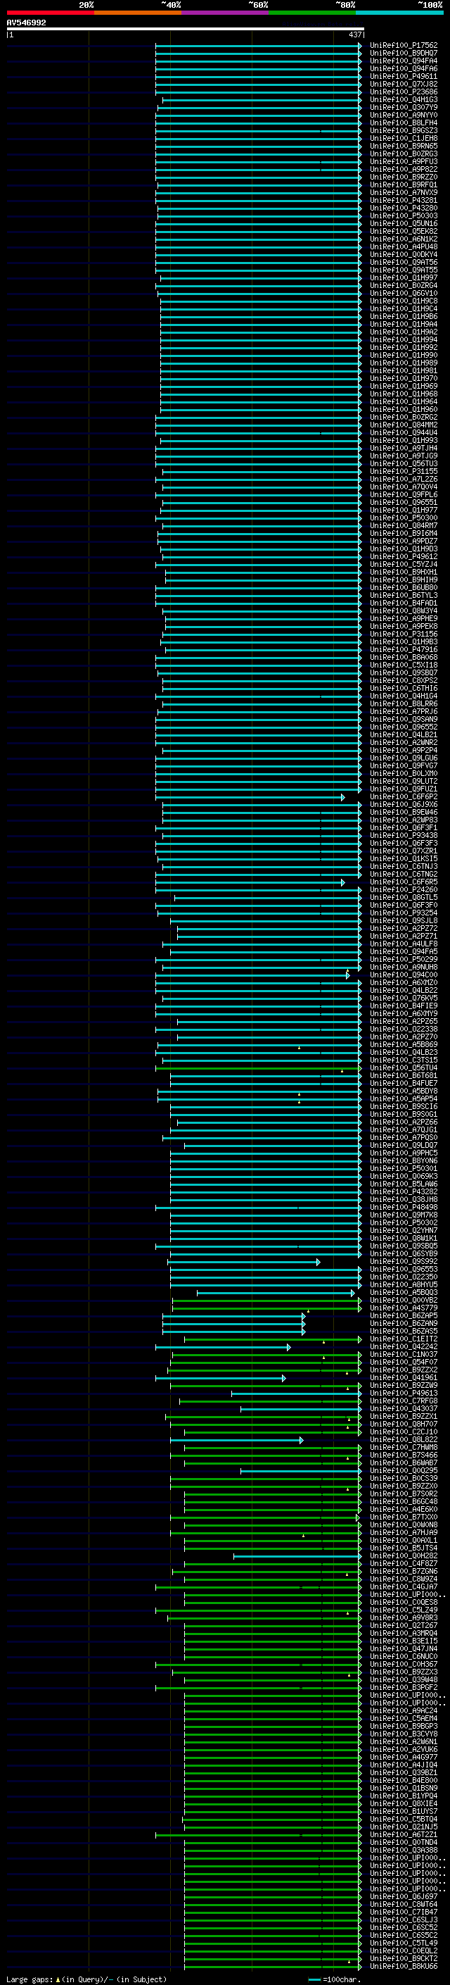The width and height of the screenshot is (450, 1985).
Task: Click the red 20% identity legend segment
Action: tap(50, 13)
